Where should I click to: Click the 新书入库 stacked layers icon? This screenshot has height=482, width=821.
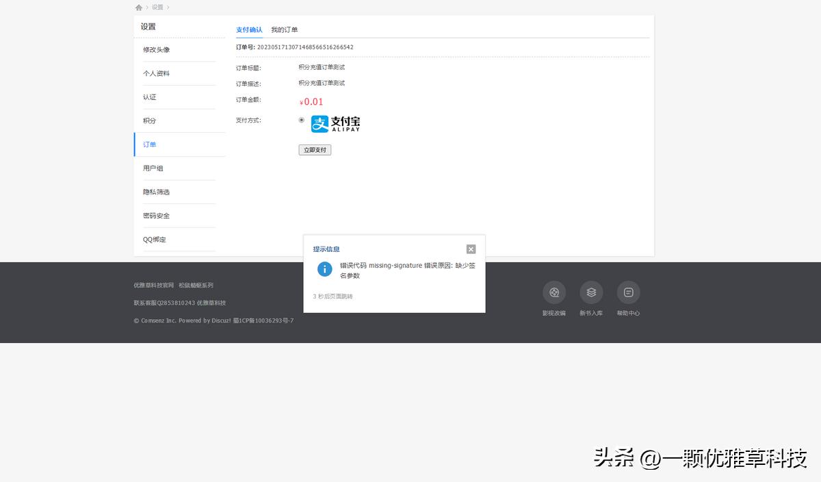point(591,292)
